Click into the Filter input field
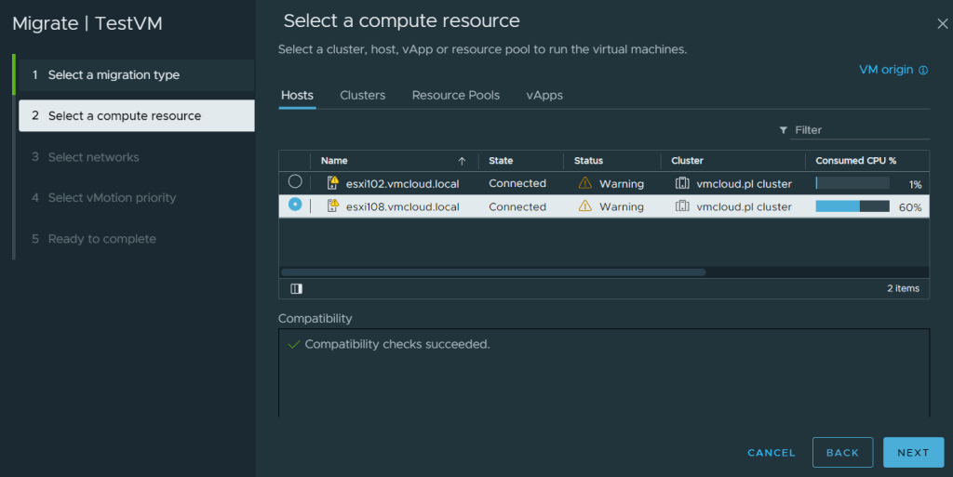 tap(861, 130)
